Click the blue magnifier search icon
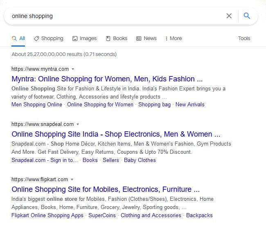This screenshot has width=266, height=227. click(247, 16)
